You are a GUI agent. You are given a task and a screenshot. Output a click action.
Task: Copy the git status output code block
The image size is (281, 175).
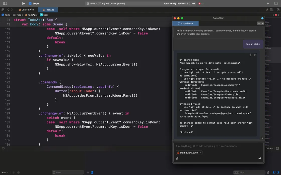pyautogui.click(x=250, y=55)
